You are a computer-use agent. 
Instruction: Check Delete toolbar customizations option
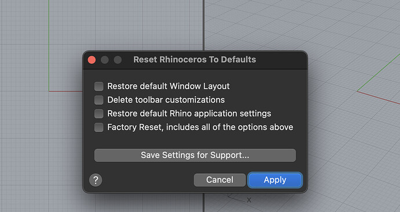tap(99, 100)
